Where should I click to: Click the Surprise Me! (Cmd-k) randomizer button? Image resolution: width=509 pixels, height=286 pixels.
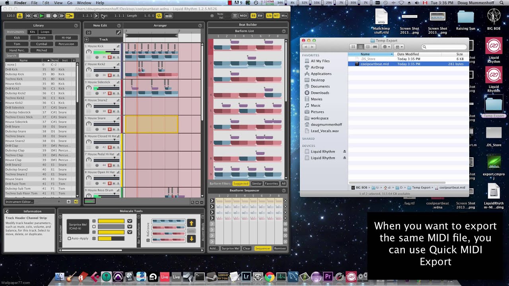pos(78,226)
